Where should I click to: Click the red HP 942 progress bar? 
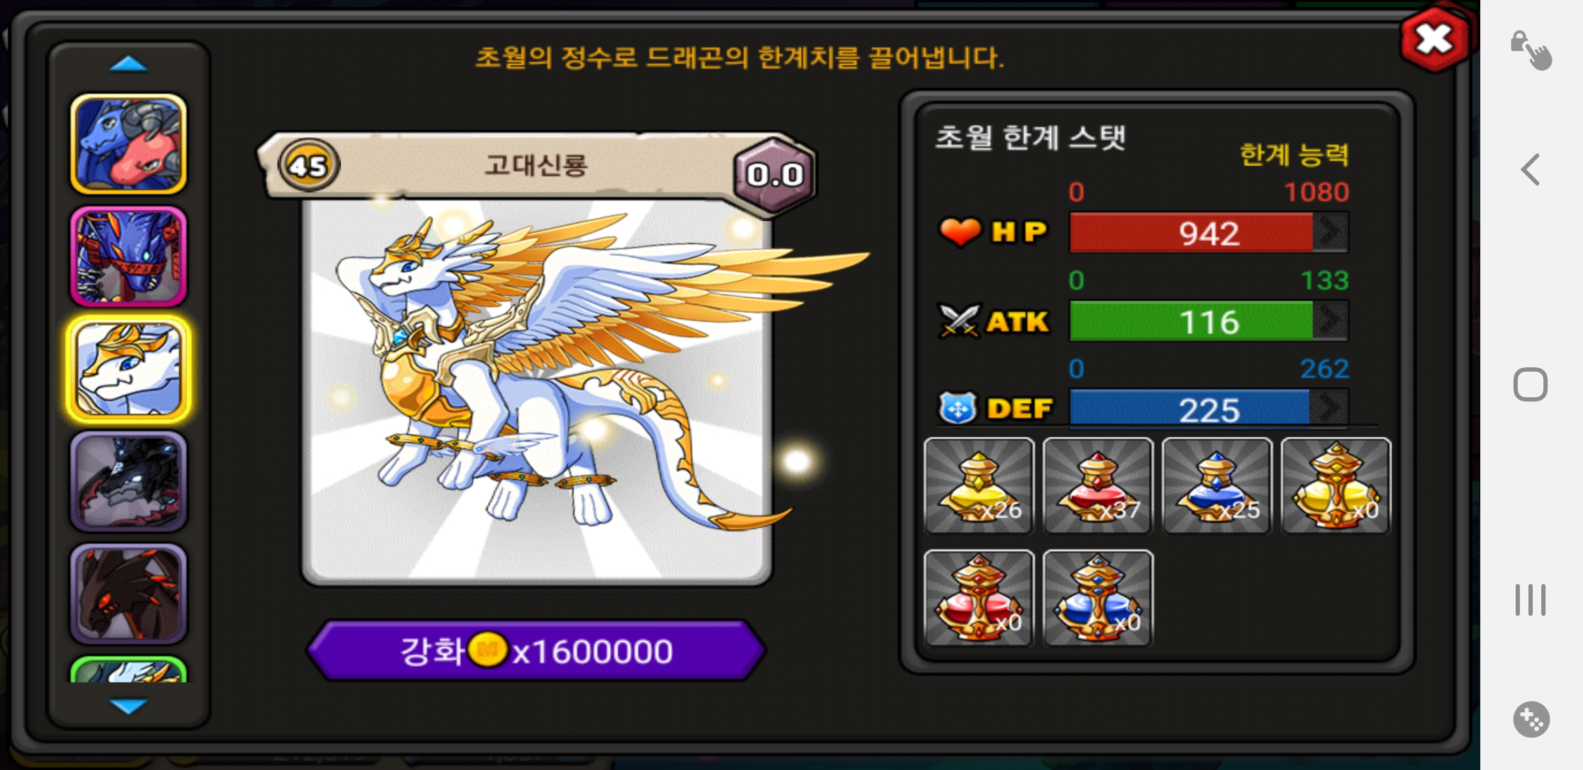click(x=1191, y=232)
